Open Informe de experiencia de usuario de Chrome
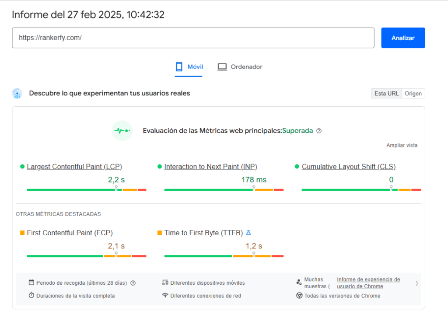This screenshot has width=448, height=314. pos(368,283)
